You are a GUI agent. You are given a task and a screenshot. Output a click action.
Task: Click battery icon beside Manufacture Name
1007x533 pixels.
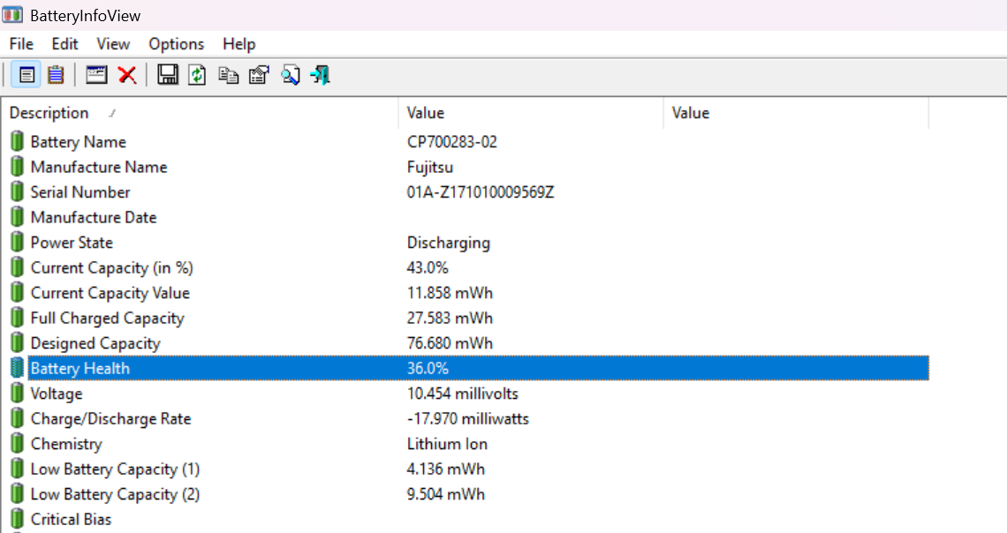[x=18, y=167]
